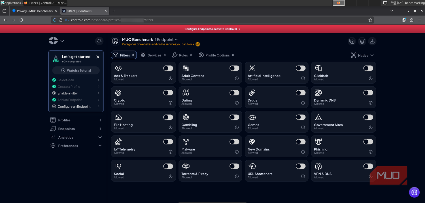
Task: Open a new browser tab
Action: 114,11
